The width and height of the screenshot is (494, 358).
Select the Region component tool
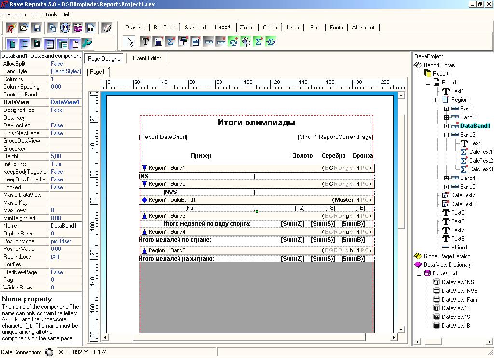[x=196, y=41]
